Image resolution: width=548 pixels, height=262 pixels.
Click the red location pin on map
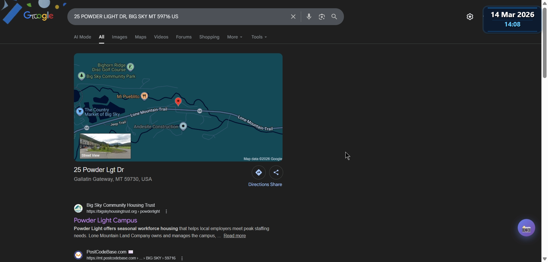pos(178,102)
